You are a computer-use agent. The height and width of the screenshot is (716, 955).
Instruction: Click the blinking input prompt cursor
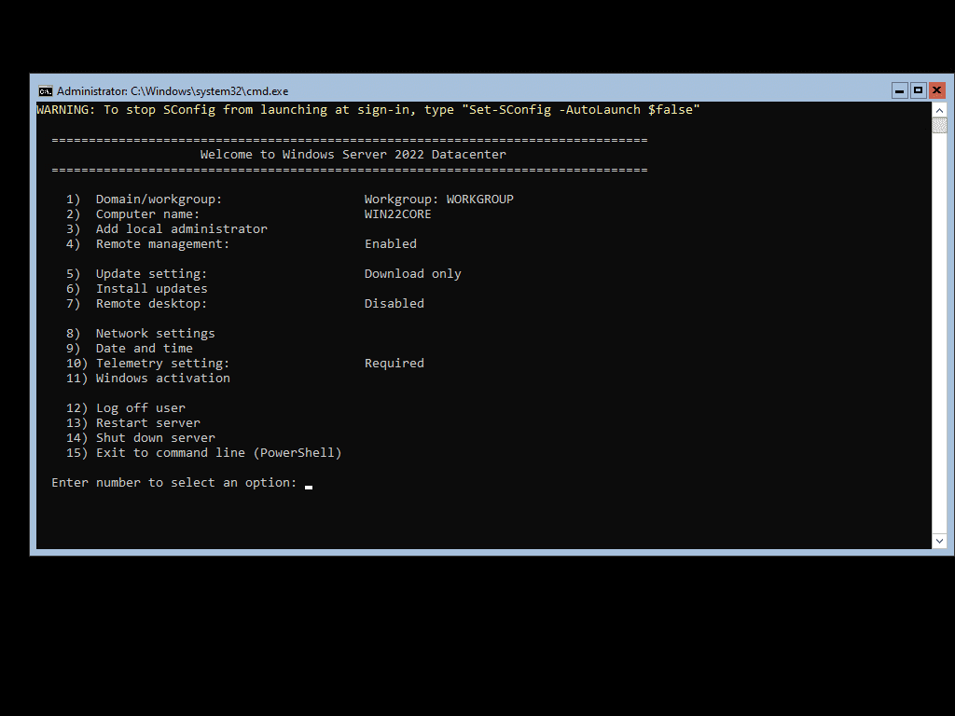click(307, 484)
